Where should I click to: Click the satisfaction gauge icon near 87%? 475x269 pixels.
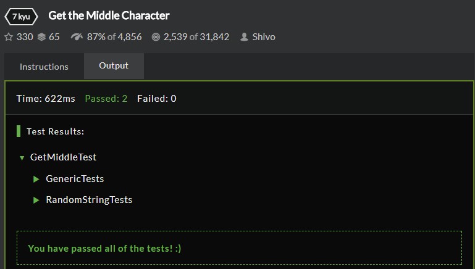(x=77, y=37)
